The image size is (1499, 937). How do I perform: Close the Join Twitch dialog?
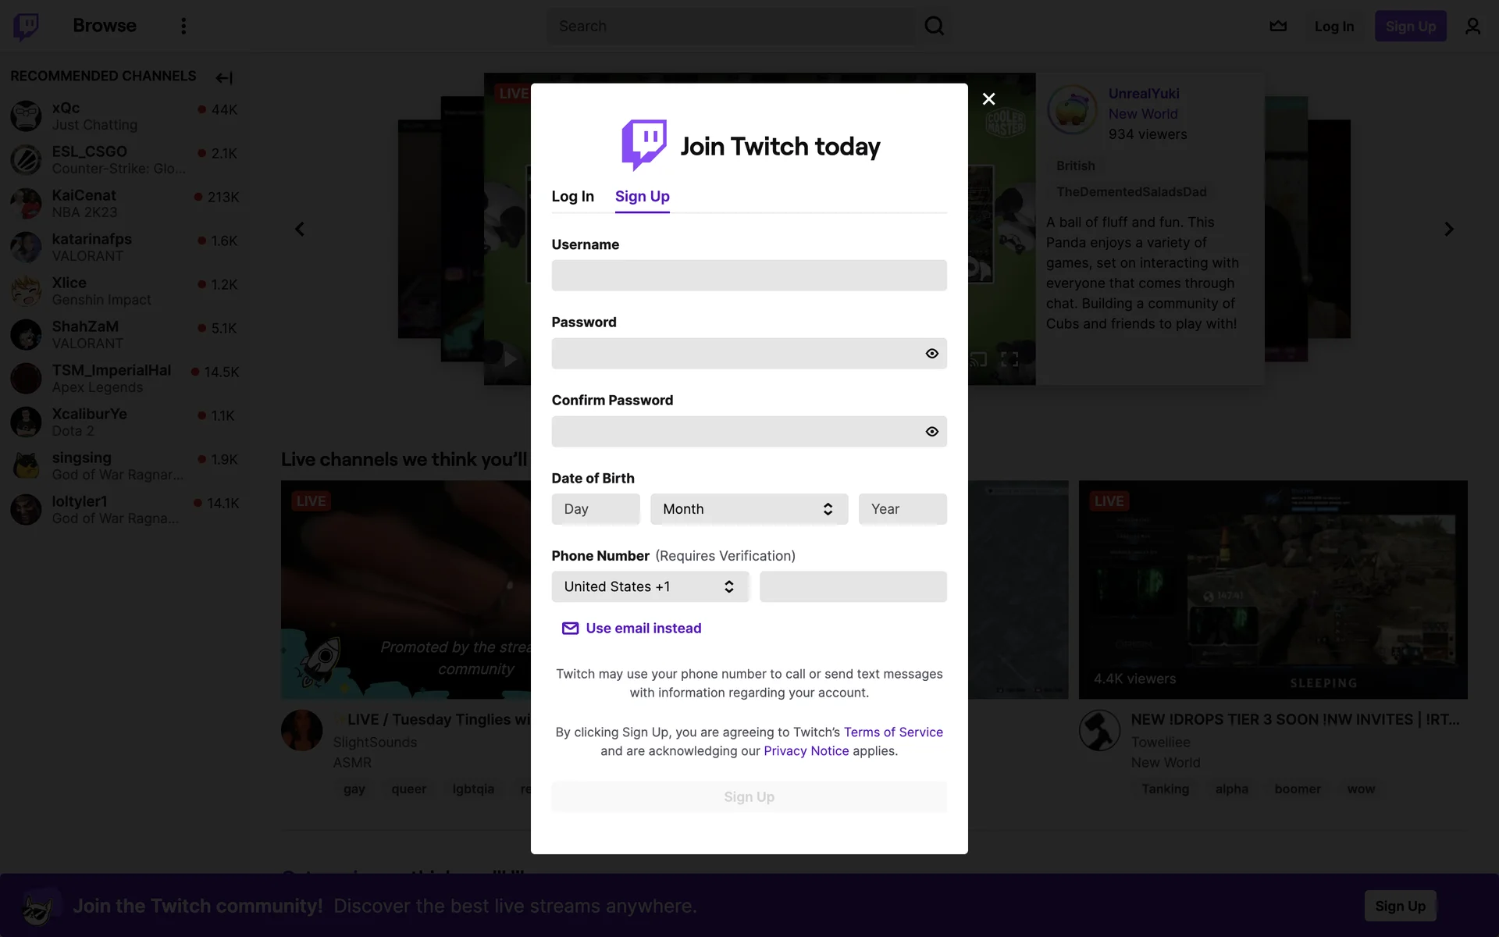[988, 99]
